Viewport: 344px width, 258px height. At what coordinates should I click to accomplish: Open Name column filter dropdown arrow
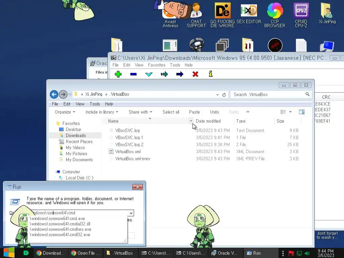191,121
